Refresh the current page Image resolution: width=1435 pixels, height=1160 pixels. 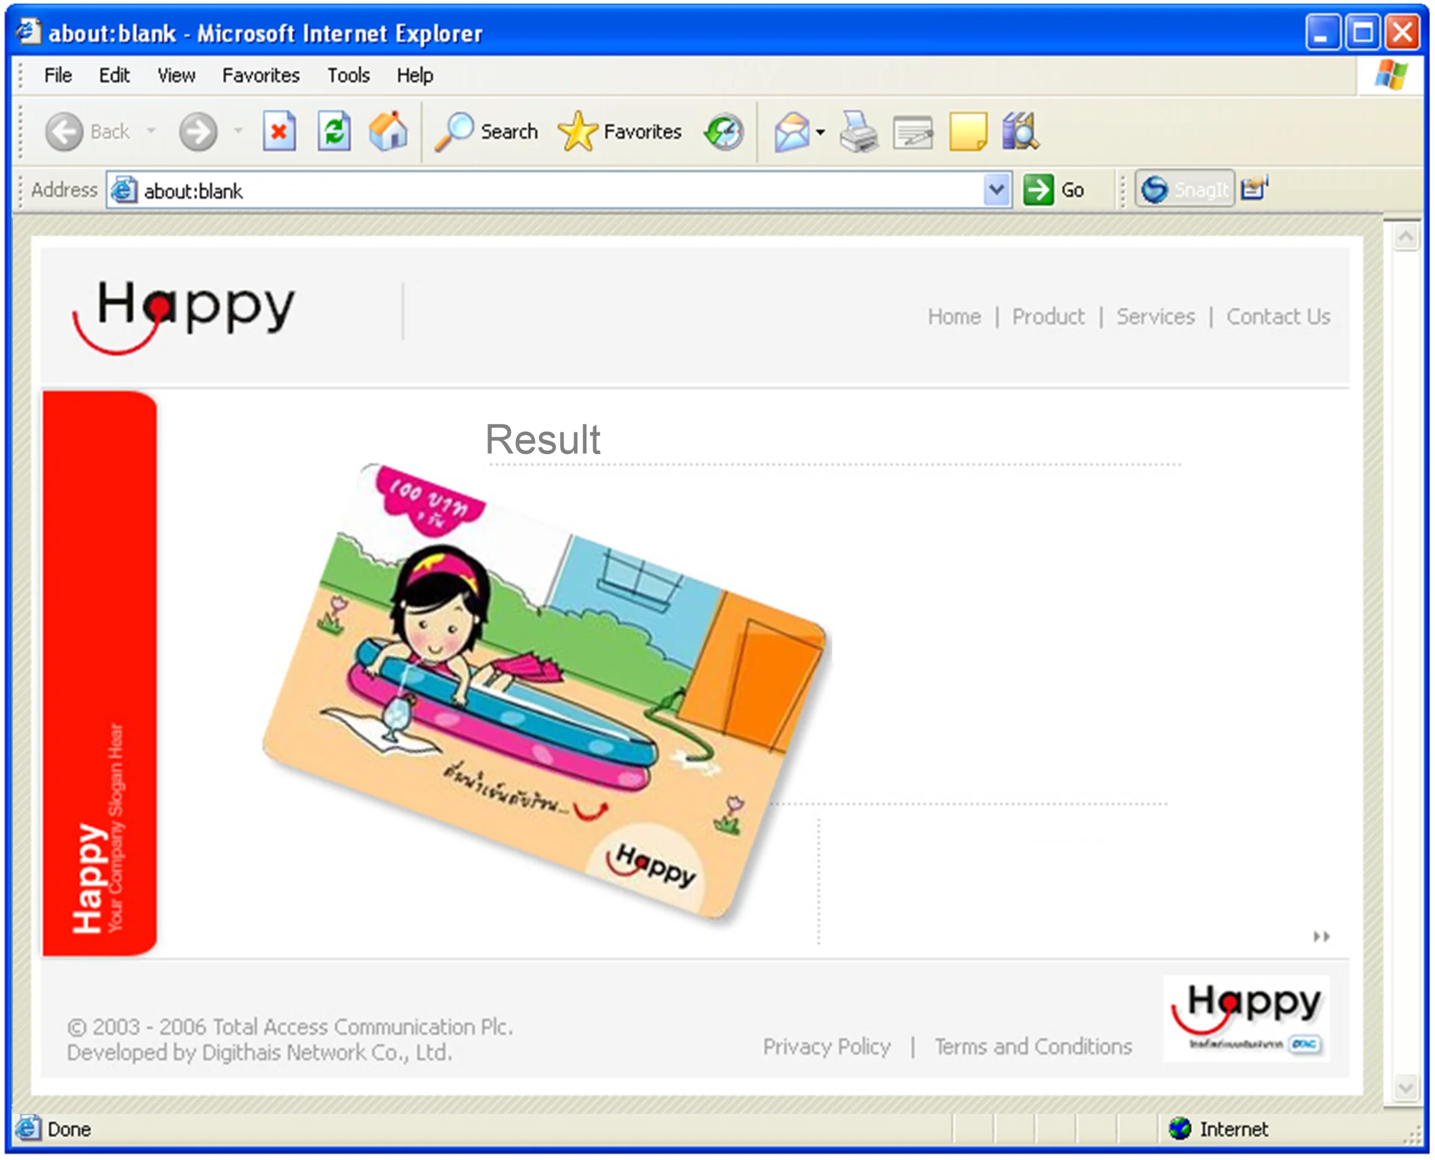tap(334, 131)
